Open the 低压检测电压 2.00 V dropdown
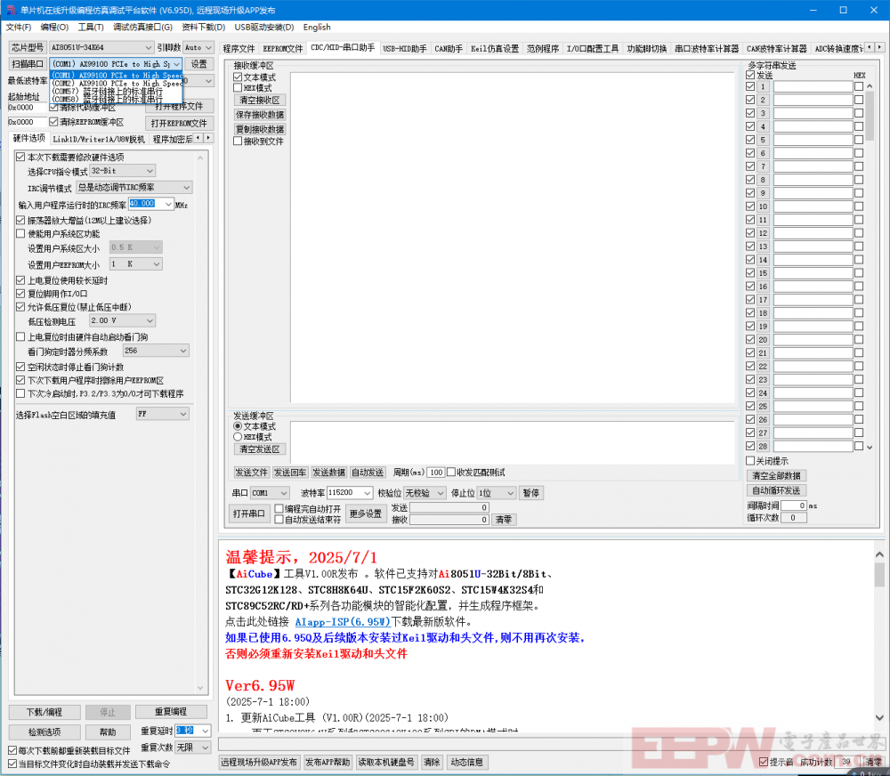 coord(150,320)
